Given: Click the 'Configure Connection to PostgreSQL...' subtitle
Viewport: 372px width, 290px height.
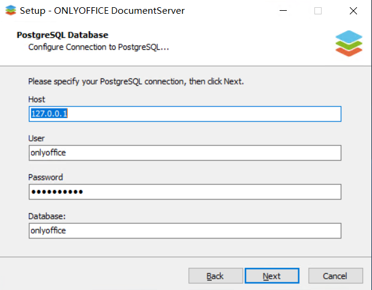Looking at the screenshot, I should click(x=98, y=47).
